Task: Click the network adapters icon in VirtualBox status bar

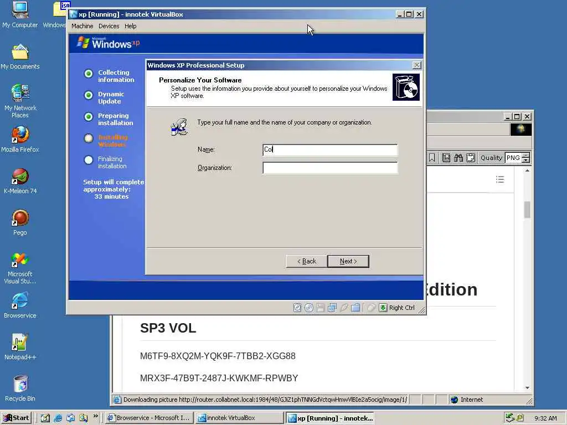Action: 332,308
